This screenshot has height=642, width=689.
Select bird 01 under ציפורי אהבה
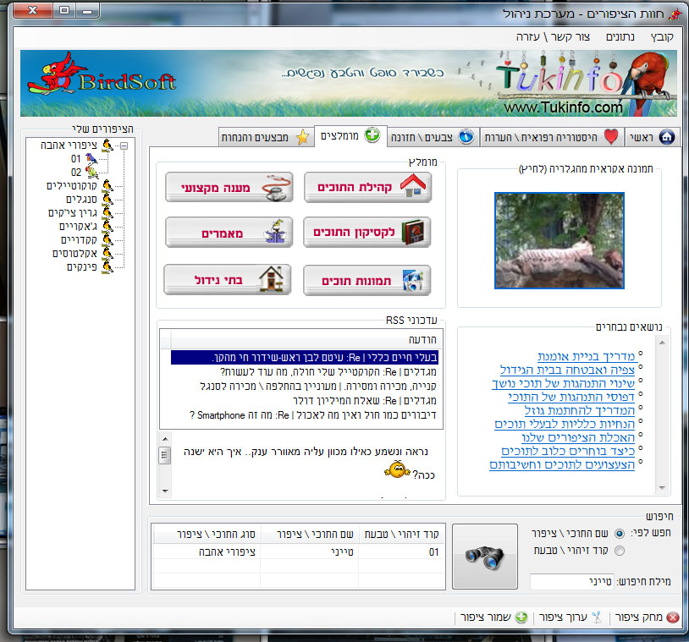click(x=77, y=158)
